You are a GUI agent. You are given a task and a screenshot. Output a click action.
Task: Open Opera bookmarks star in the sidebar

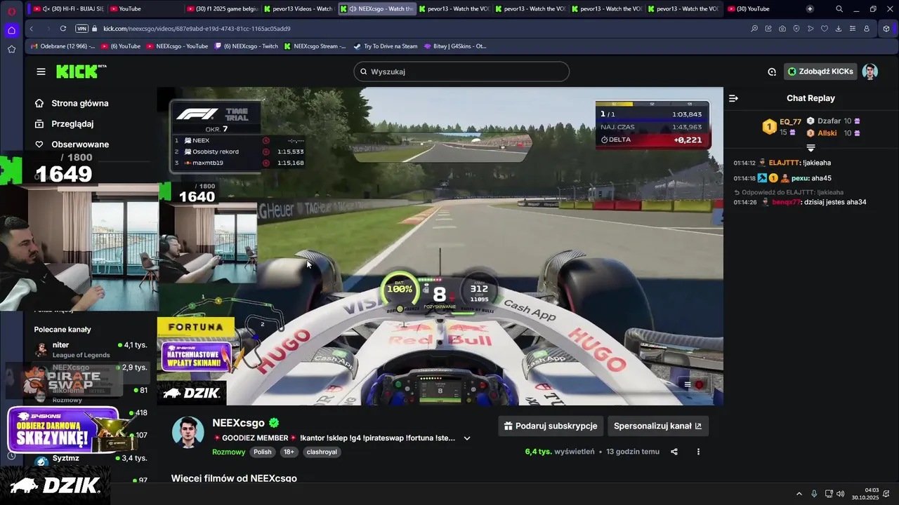[x=11, y=49]
